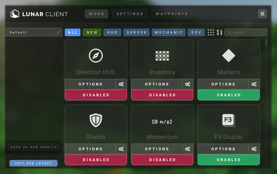Open gear settings for F3 Display
This screenshot has height=174, width=277.
click(254, 149)
